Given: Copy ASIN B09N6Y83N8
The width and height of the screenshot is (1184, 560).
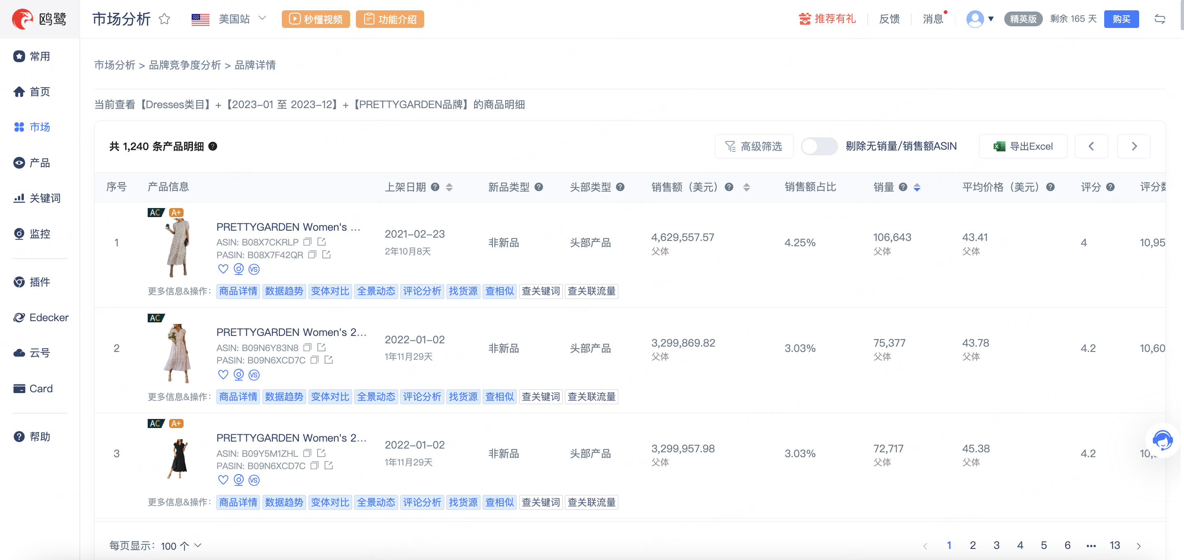Looking at the screenshot, I should click(307, 347).
